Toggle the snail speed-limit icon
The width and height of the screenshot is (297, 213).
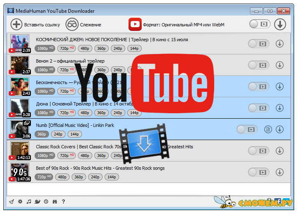37,201
